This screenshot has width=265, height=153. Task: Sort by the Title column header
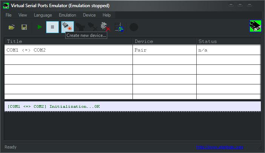pos(68,41)
